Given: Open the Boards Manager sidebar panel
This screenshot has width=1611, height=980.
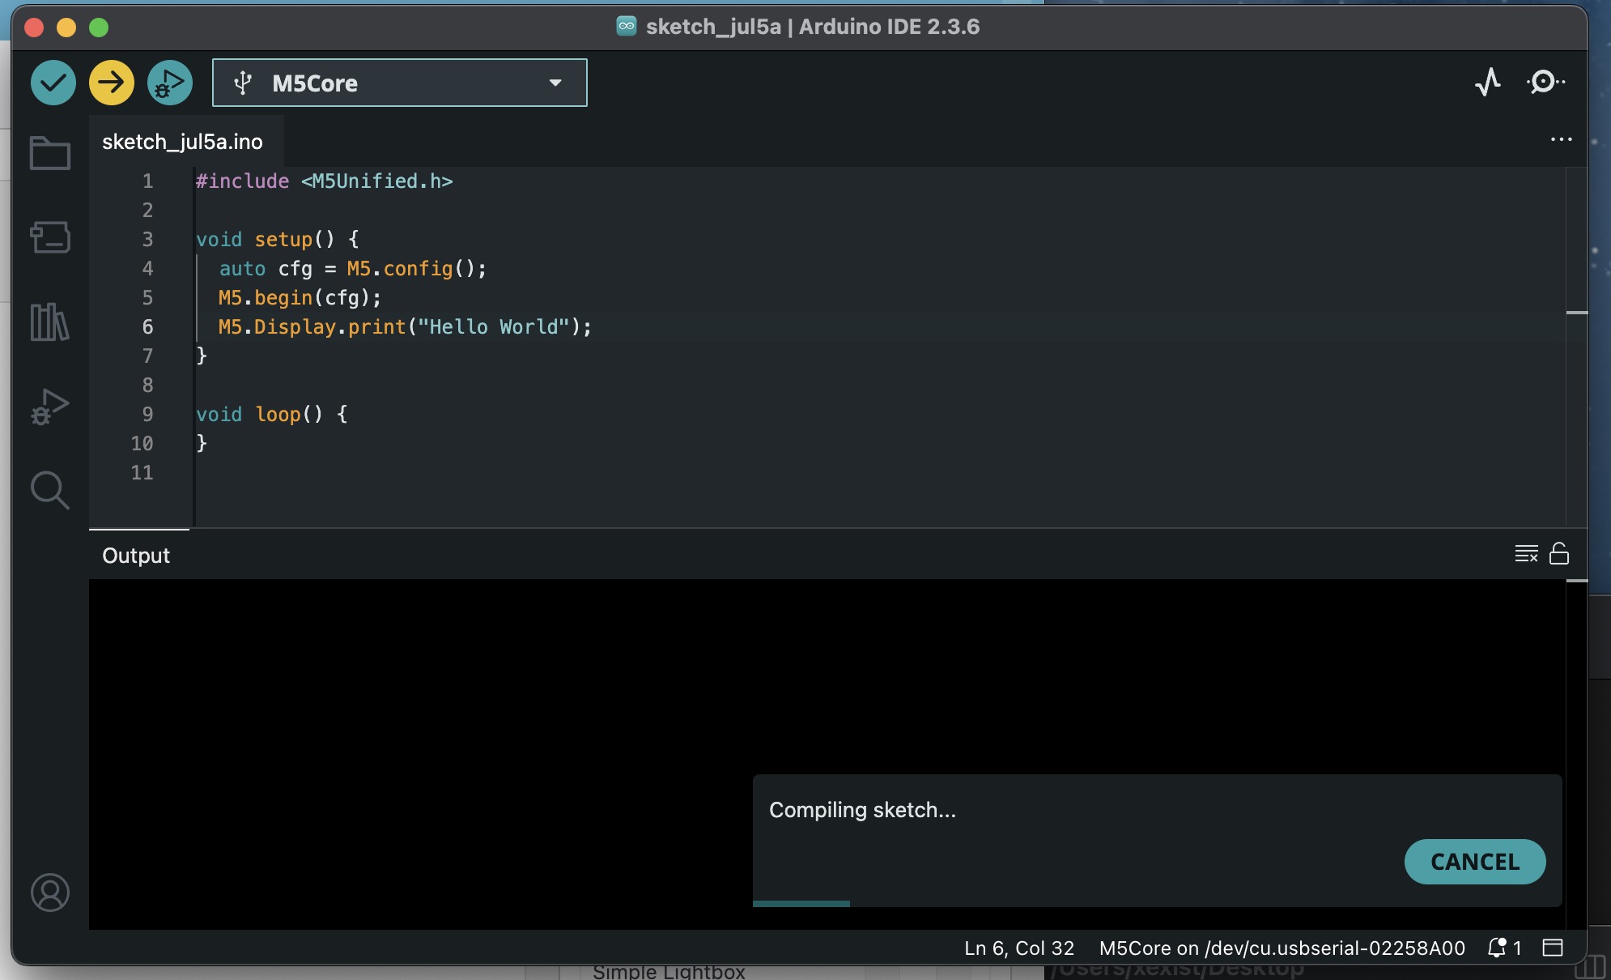Looking at the screenshot, I should [x=50, y=237].
